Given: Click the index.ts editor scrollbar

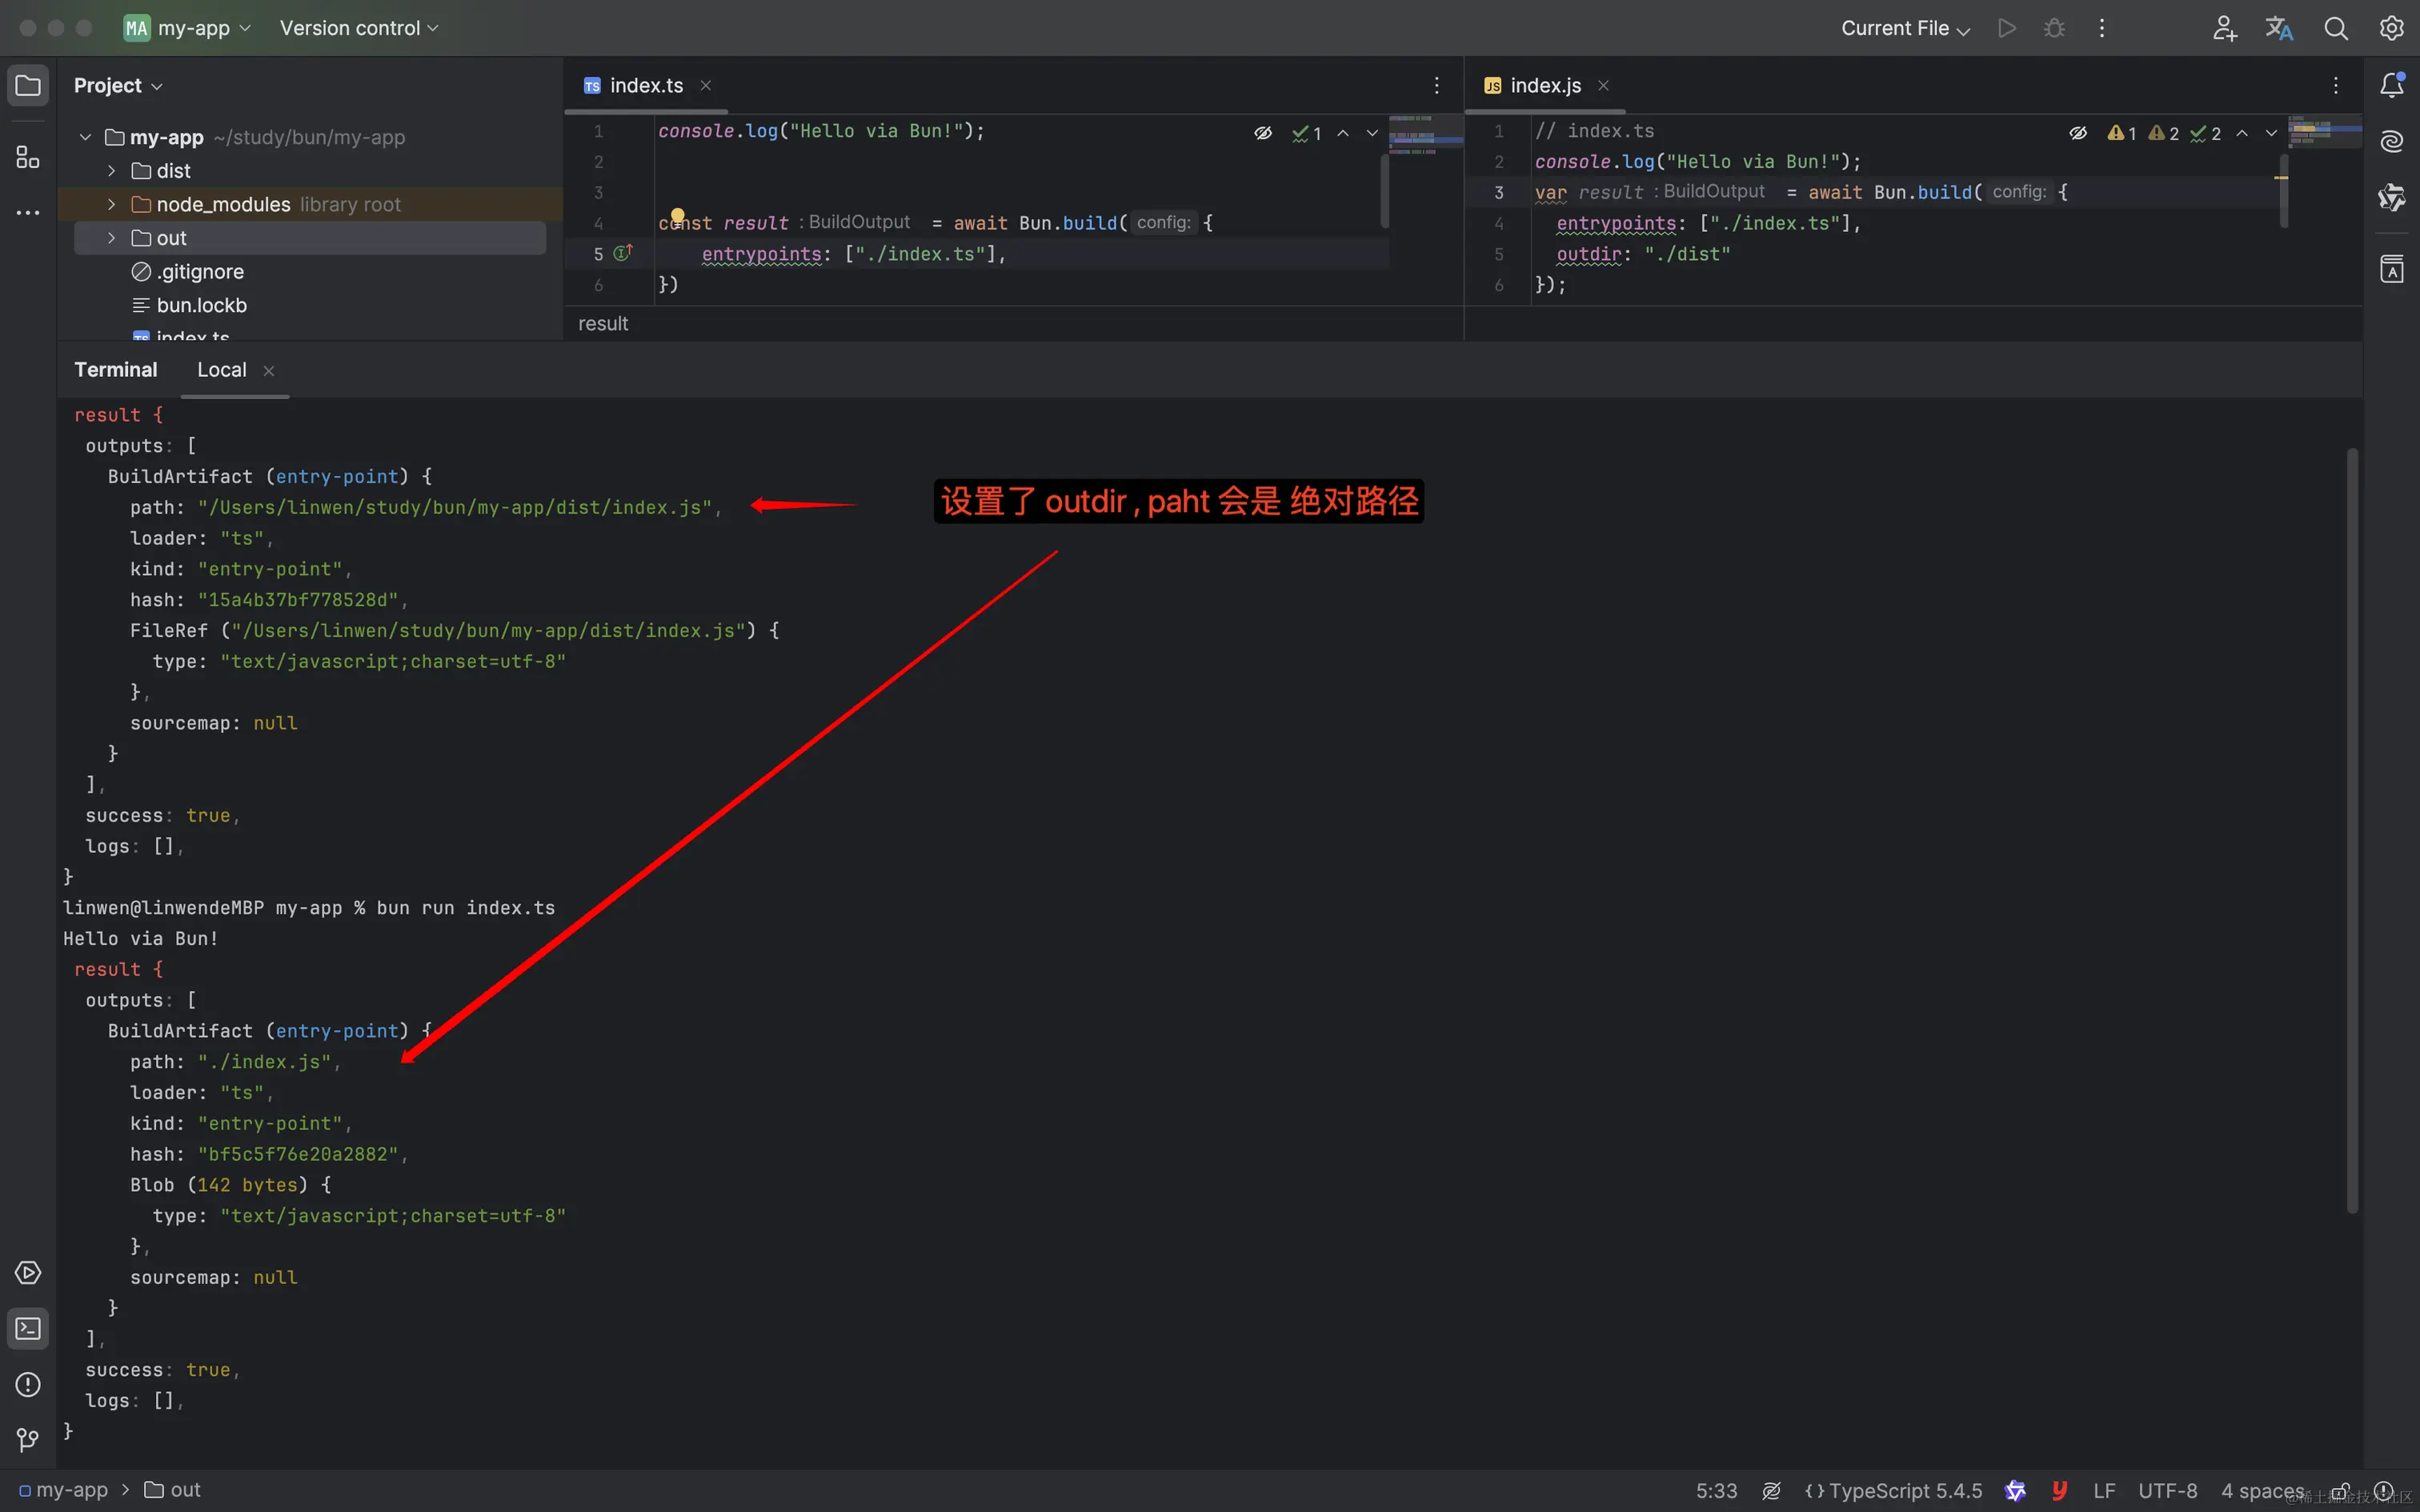Looking at the screenshot, I should (x=1384, y=190).
